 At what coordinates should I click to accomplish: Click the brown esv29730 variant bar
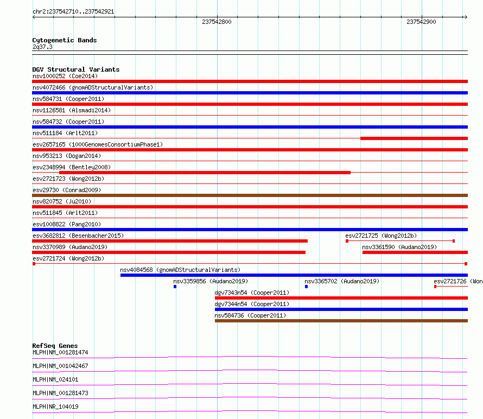(x=250, y=195)
